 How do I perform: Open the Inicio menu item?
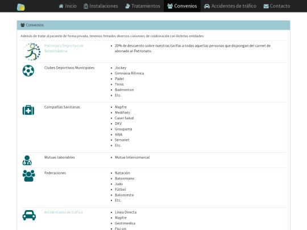point(68,6)
